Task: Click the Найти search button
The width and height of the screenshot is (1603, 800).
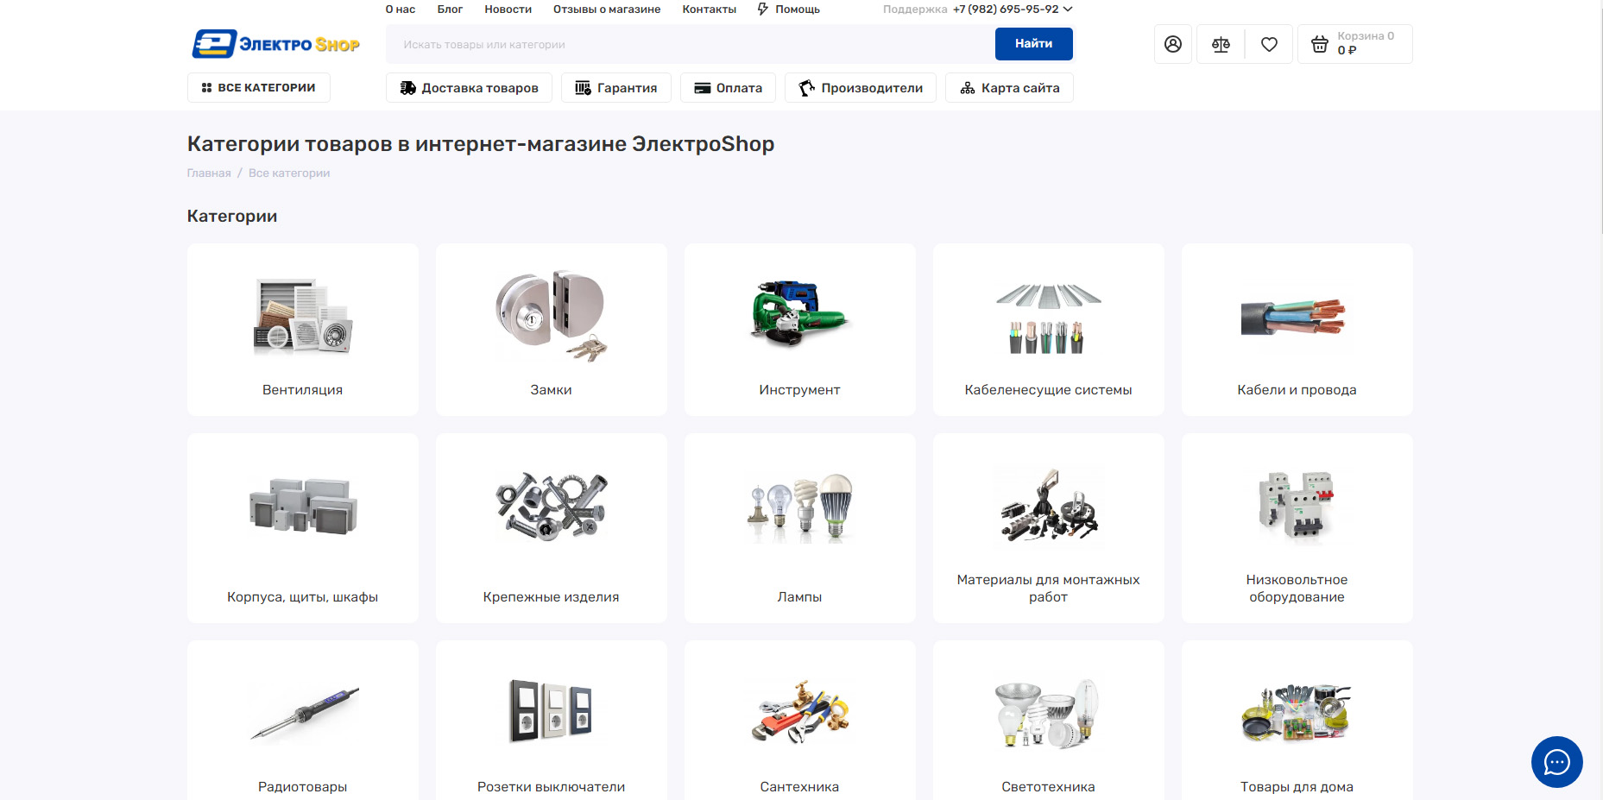Action: (x=1034, y=44)
